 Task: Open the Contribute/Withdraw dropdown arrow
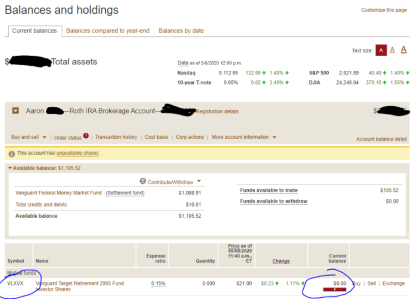[199, 181]
